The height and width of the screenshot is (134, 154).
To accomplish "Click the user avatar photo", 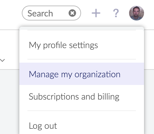I will pyautogui.click(x=137, y=13).
